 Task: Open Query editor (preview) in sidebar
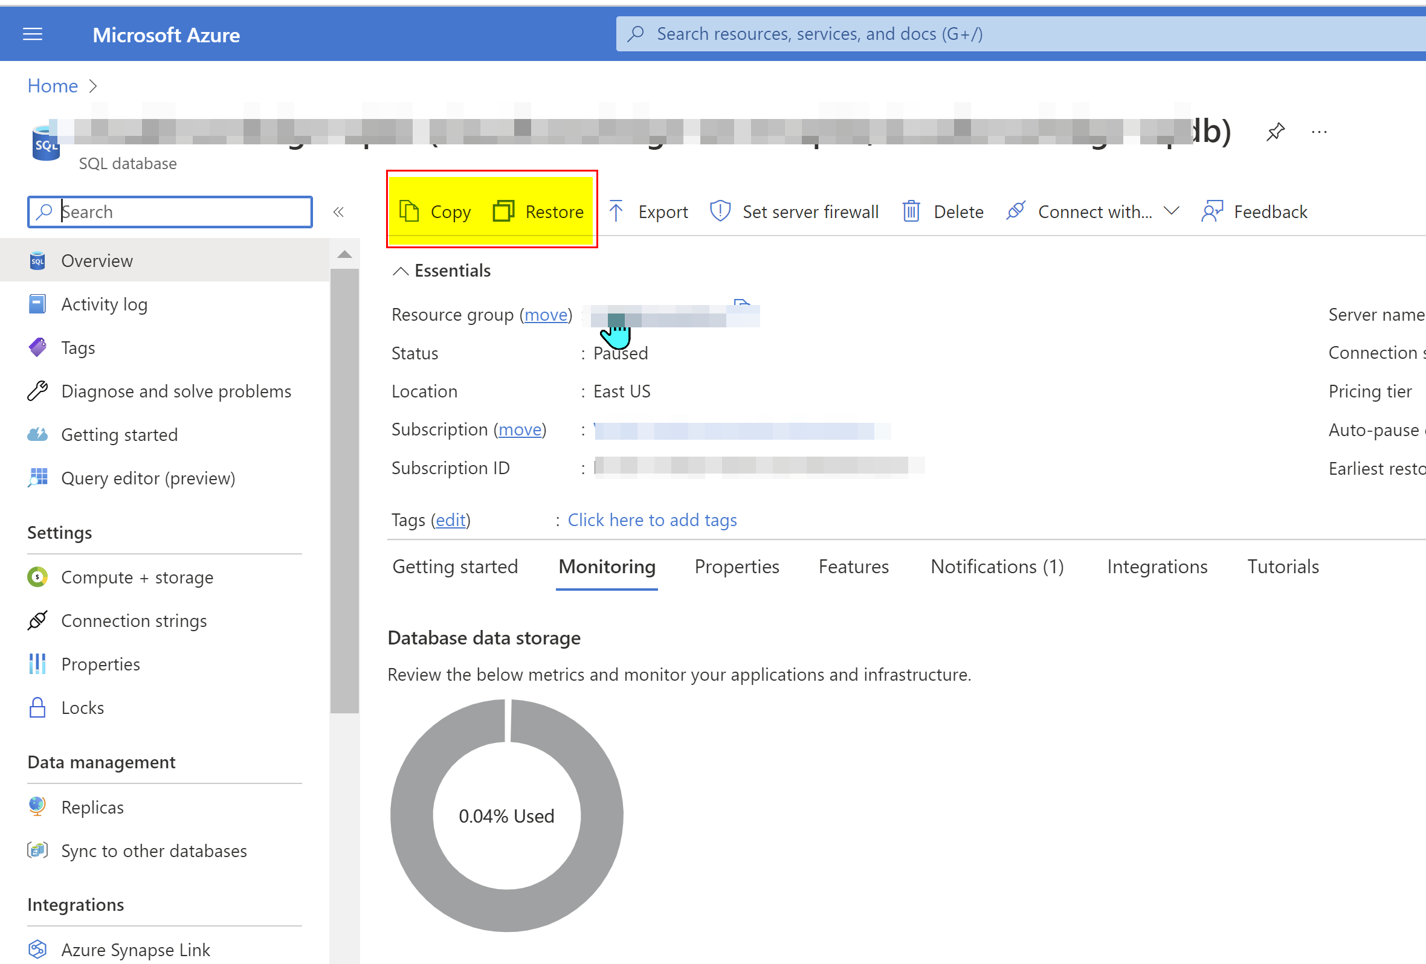[148, 478]
